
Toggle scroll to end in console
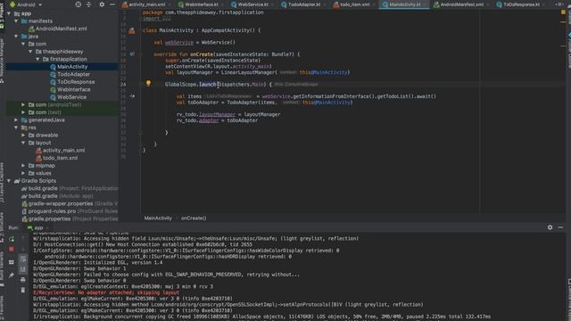(x=23, y=269)
